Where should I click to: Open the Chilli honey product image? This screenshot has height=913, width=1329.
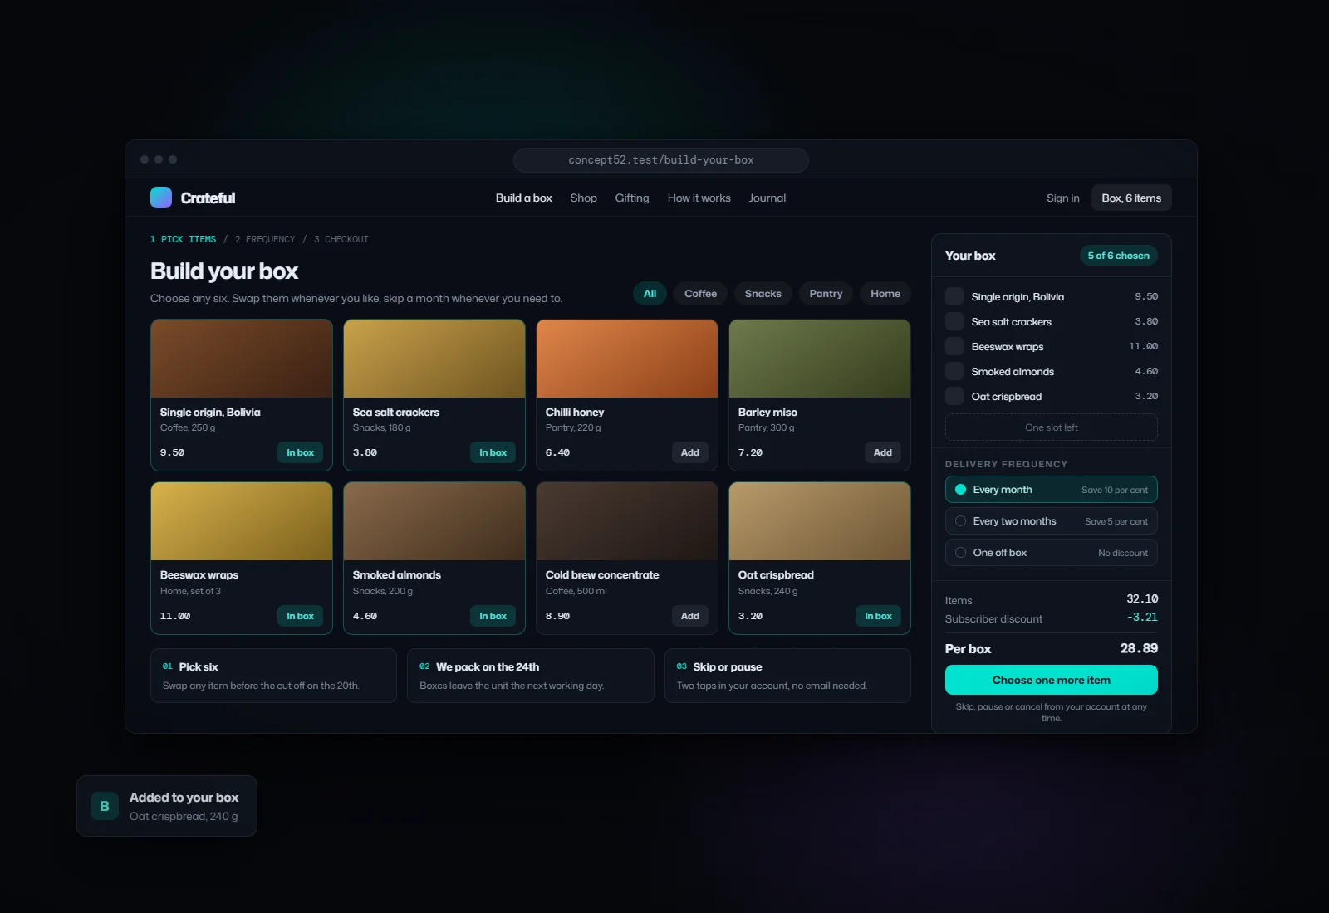[x=627, y=359]
